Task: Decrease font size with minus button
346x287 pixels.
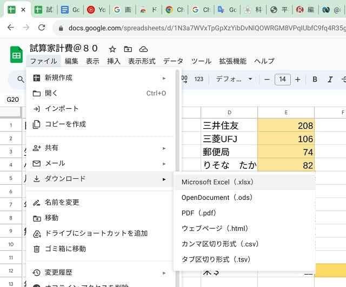Action: click(x=267, y=80)
